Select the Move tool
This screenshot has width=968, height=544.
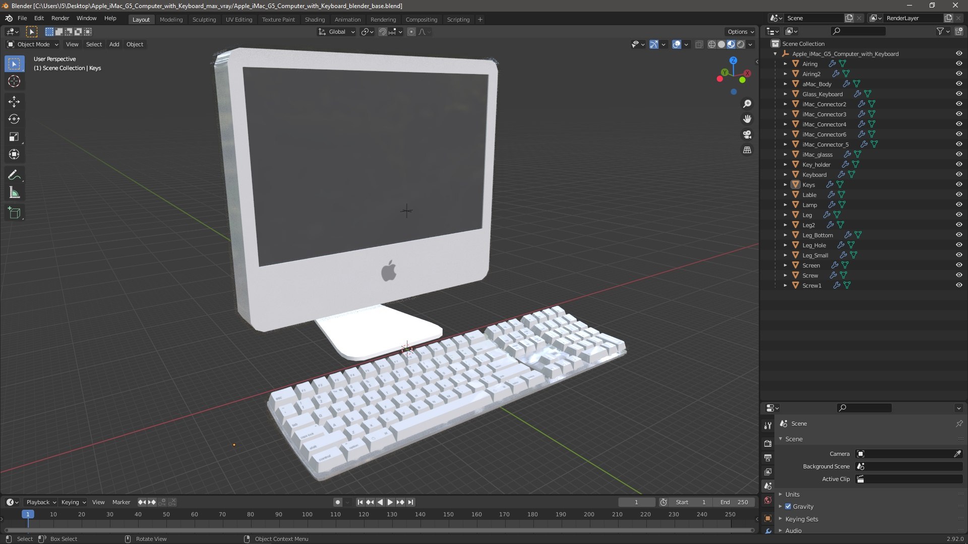14,102
